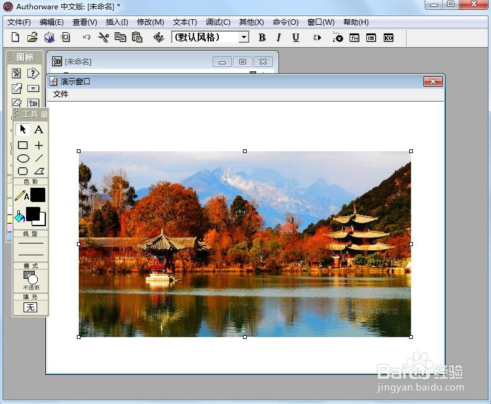Open a file with the folder icon
This screenshot has height=404, width=491.
32,37
